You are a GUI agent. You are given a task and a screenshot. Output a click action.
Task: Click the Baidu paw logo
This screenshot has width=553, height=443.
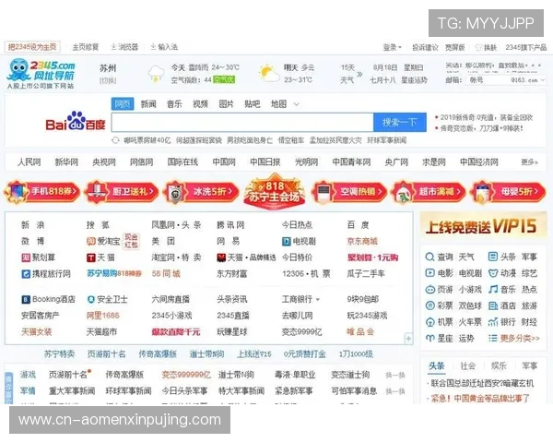point(76,121)
